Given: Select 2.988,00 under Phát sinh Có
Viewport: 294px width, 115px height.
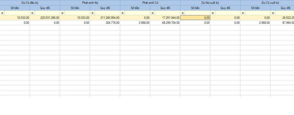Looking at the screenshot, I should 135,23.
